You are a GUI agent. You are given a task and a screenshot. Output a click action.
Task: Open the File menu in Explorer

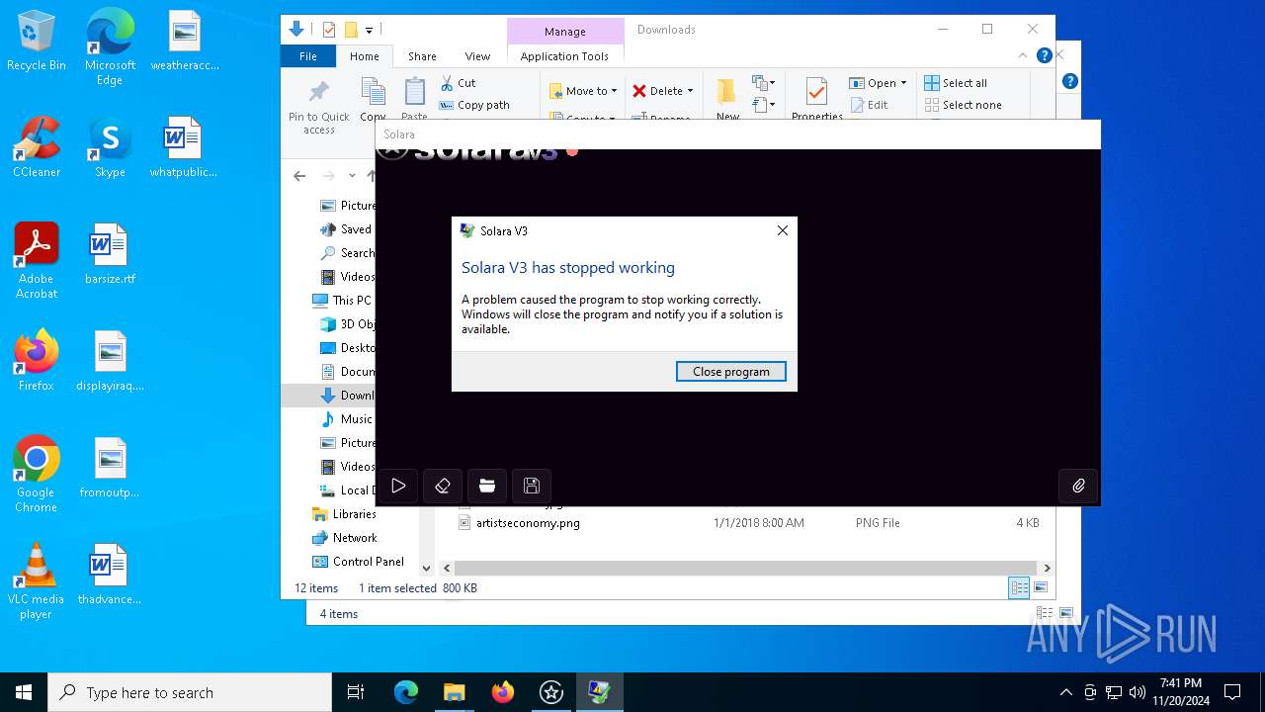click(308, 56)
